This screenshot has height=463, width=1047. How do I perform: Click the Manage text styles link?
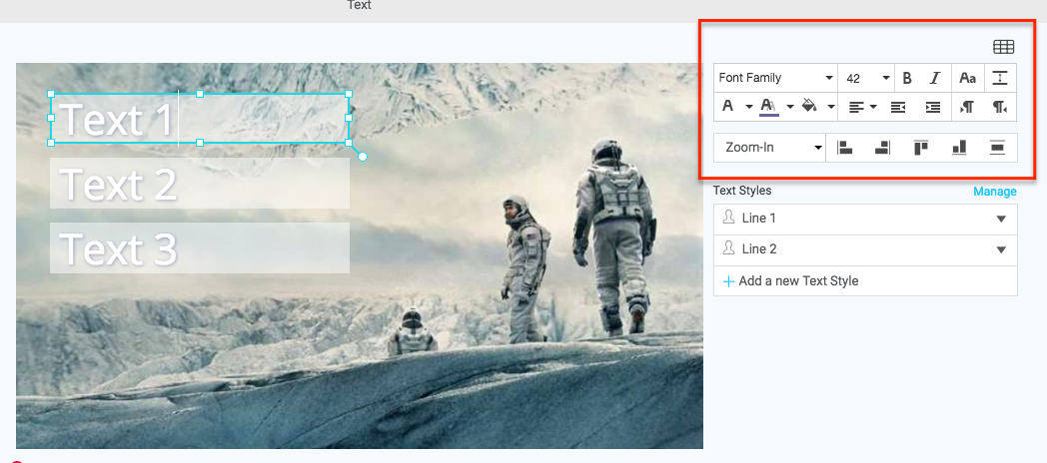pyautogui.click(x=995, y=192)
